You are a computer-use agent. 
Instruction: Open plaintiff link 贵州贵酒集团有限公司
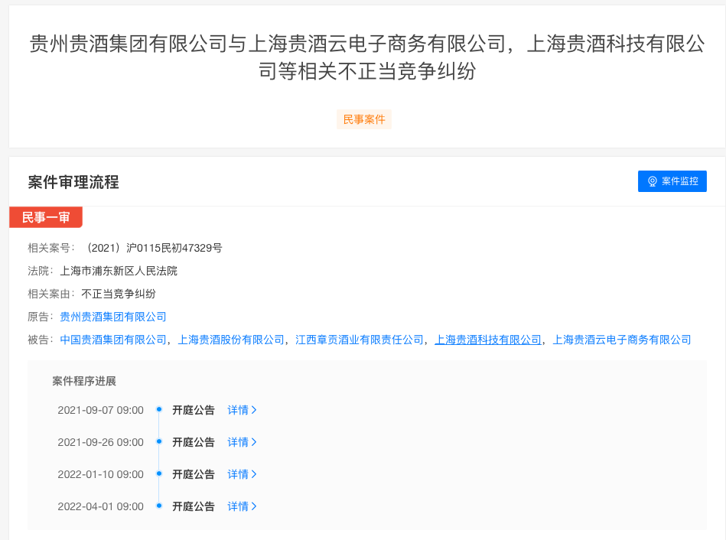pyautogui.click(x=113, y=317)
